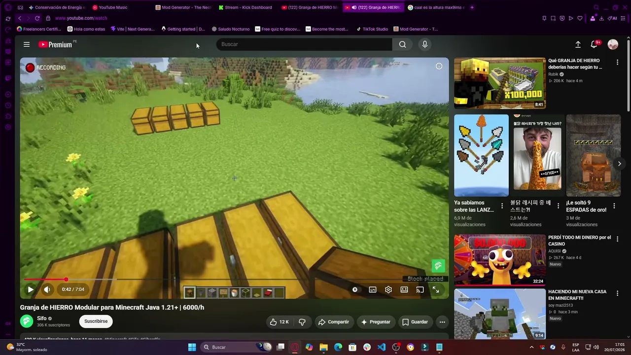Open menu for '¡Le soltó 9 ESPADAS' short
Screen dimensions: 631x355
[x=614, y=206]
